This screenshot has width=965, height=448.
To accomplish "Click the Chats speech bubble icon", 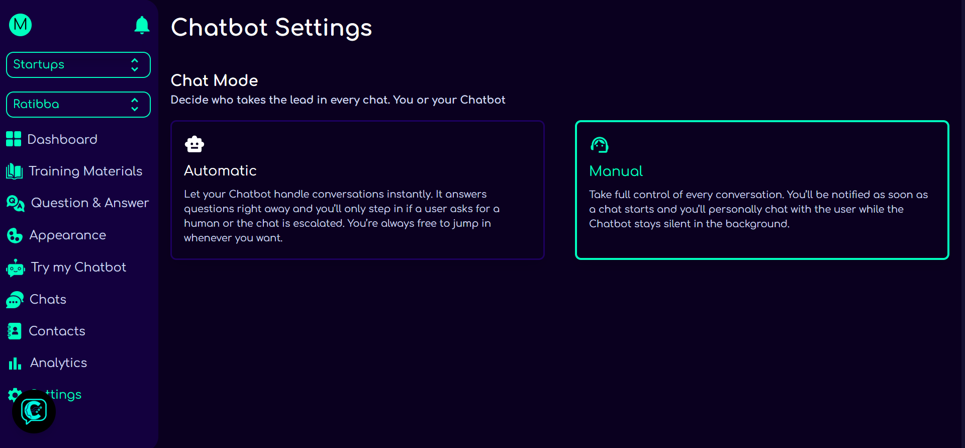I will (x=15, y=300).
